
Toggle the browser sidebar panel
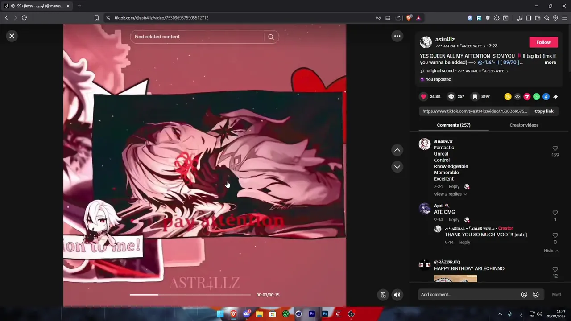[529, 18]
